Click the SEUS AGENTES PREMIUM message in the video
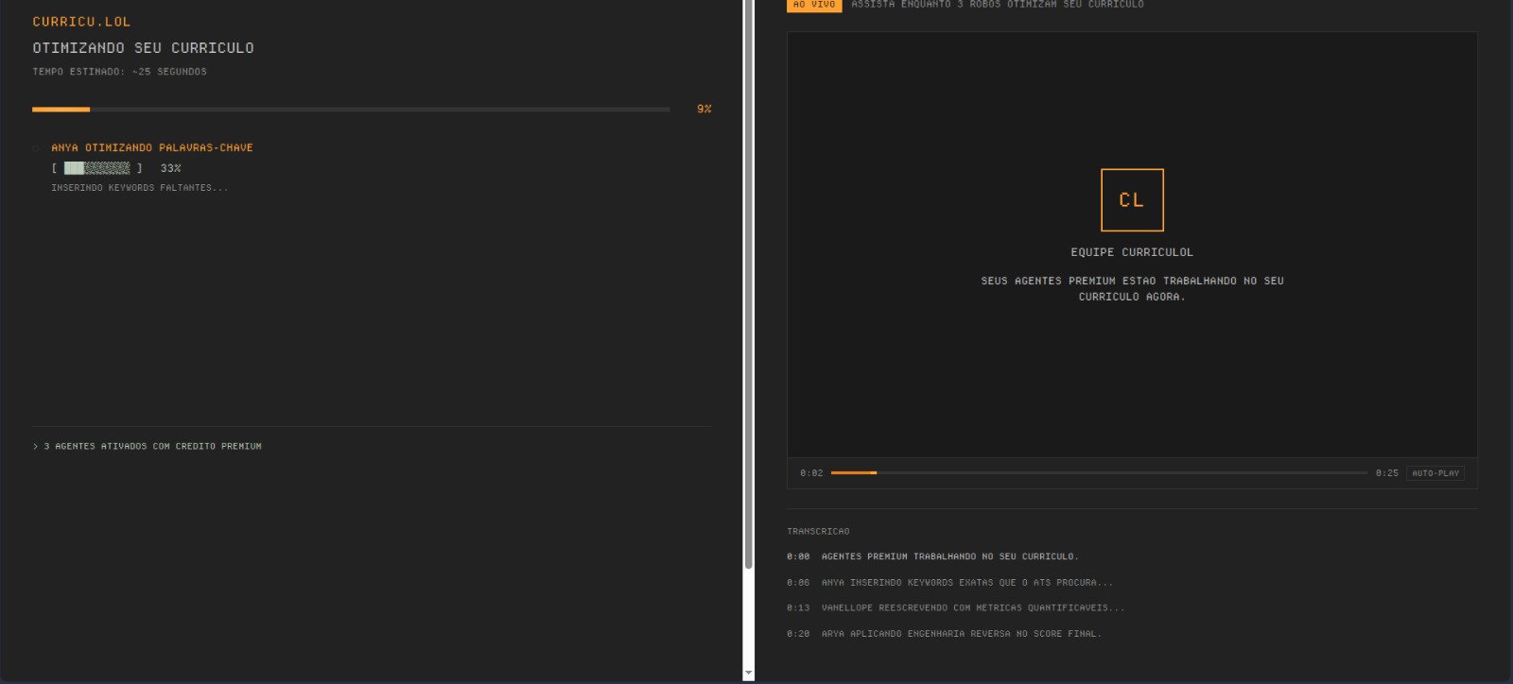1513x684 pixels. (x=1132, y=288)
